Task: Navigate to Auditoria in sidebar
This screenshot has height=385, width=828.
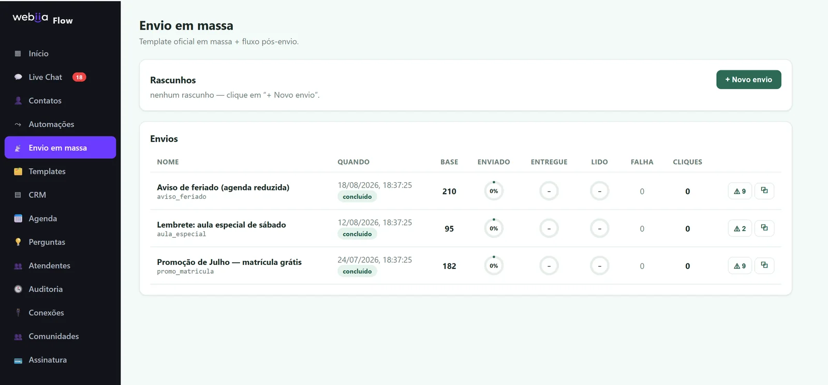Action: 46,289
